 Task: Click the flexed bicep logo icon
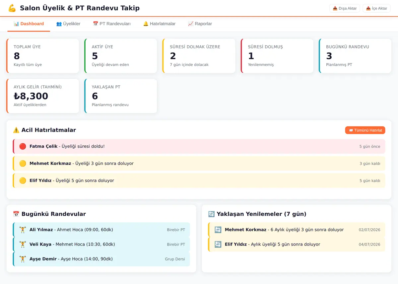(x=12, y=8)
